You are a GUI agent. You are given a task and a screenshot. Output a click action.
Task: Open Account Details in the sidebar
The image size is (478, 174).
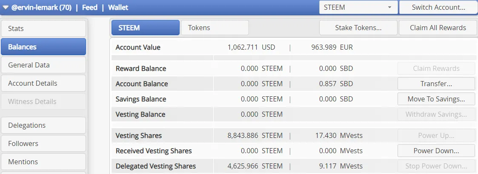pyautogui.click(x=43, y=83)
